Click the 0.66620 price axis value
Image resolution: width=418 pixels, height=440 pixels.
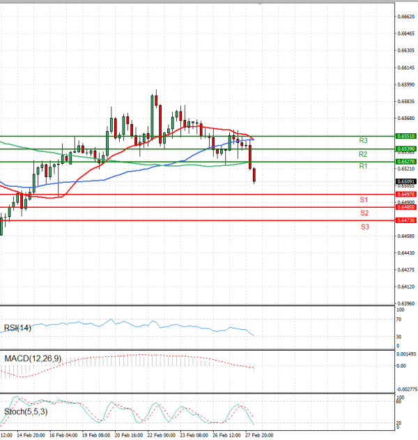pos(406,17)
